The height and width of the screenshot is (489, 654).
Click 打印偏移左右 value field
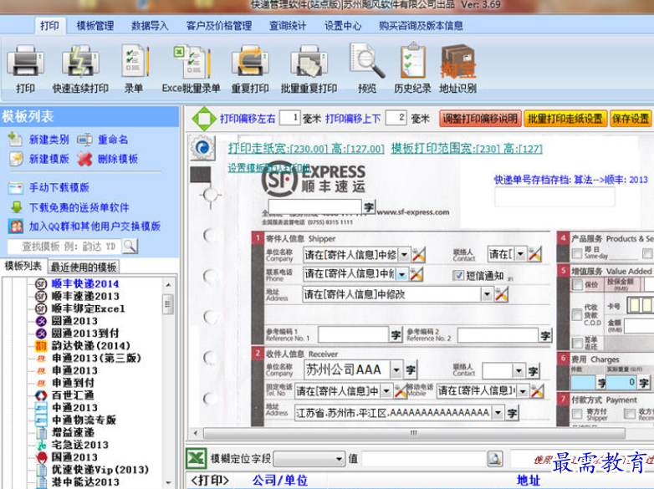click(x=289, y=118)
